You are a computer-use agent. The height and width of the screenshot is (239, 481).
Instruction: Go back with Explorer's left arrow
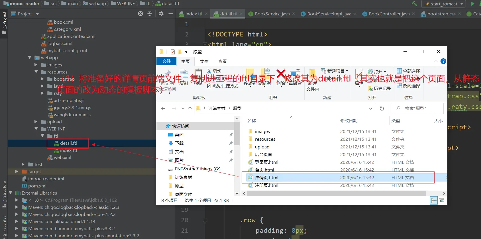pyautogui.click(x=163, y=109)
